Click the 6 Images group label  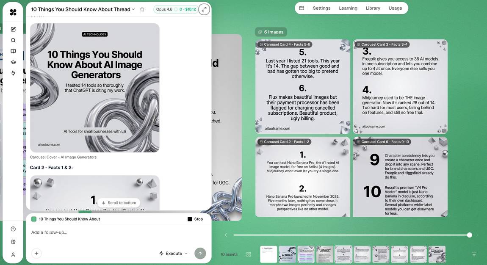click(271, 32)
